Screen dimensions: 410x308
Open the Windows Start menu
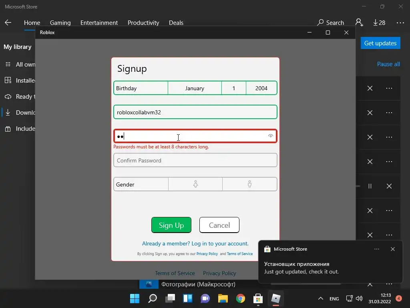pos(135,298)
